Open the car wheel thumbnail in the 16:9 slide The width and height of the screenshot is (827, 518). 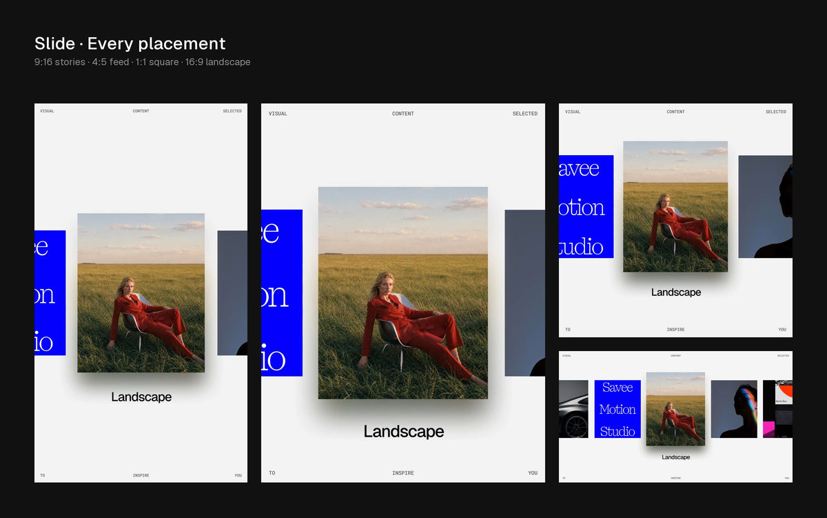point(573,409)
